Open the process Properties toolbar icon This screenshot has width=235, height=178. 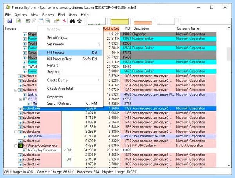pos(57,21)
